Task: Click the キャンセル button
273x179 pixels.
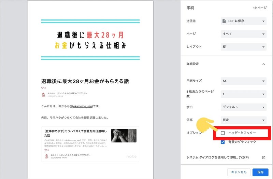Action: pyautogui.click(x=239, y=172)
